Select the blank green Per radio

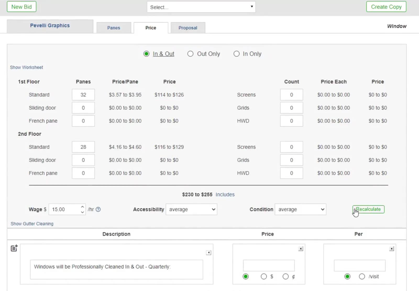tap(348, 276)
